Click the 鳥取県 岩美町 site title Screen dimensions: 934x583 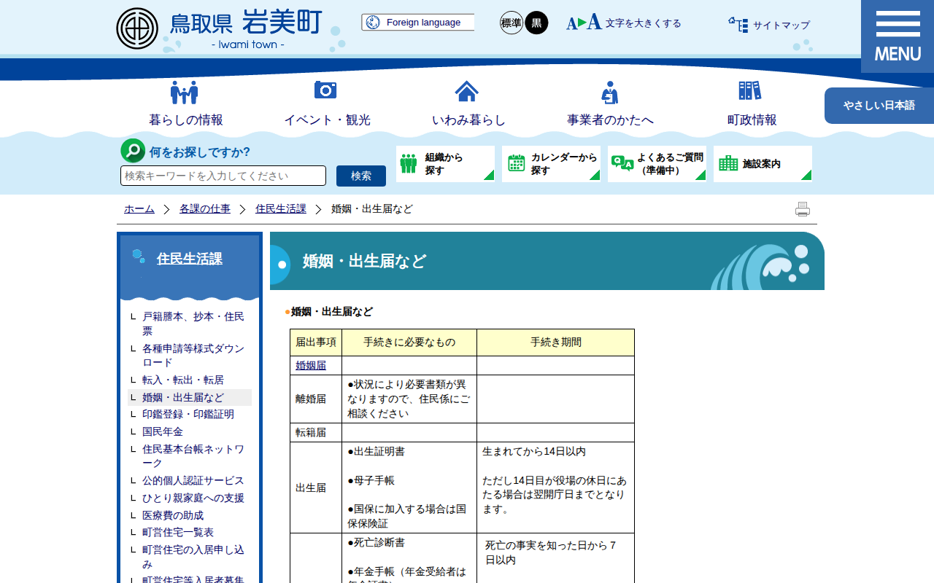[x=246, y=23]
